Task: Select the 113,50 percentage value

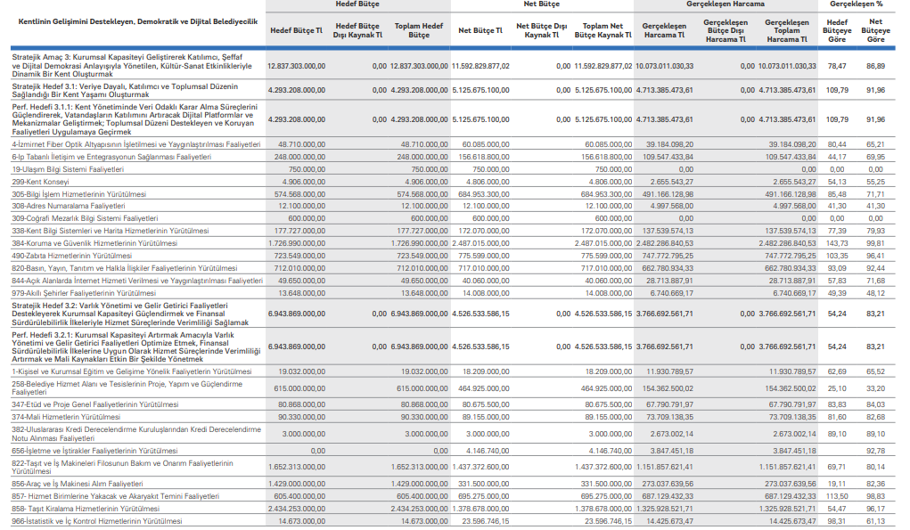Action: point(835,496)
